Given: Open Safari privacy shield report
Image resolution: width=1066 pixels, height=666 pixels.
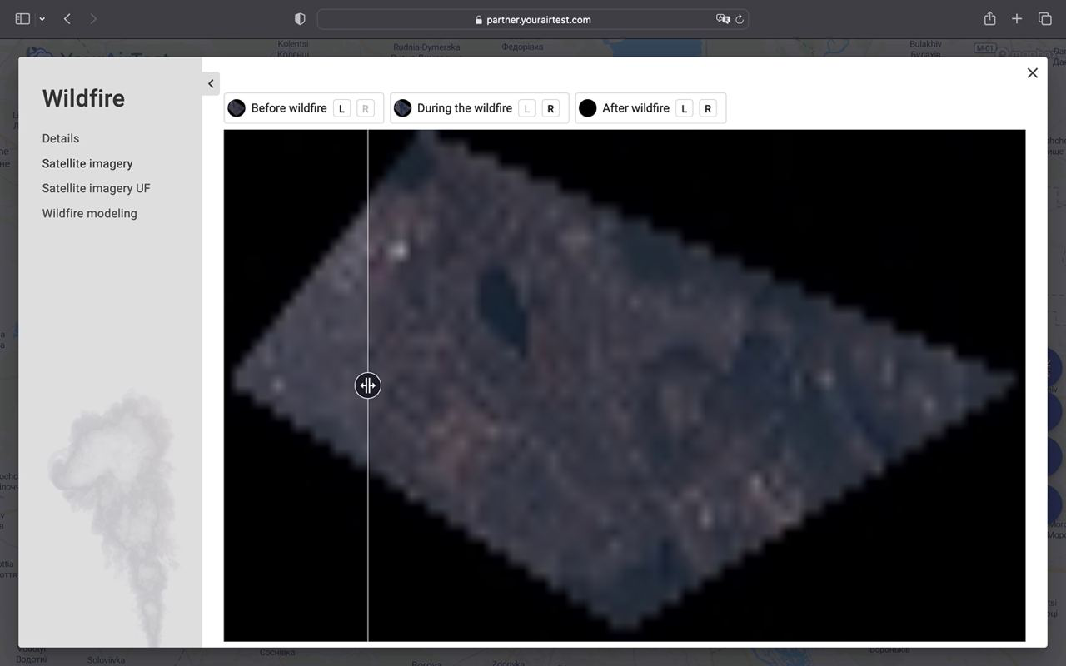Looking at the screenshot, I should coord(300,18).
